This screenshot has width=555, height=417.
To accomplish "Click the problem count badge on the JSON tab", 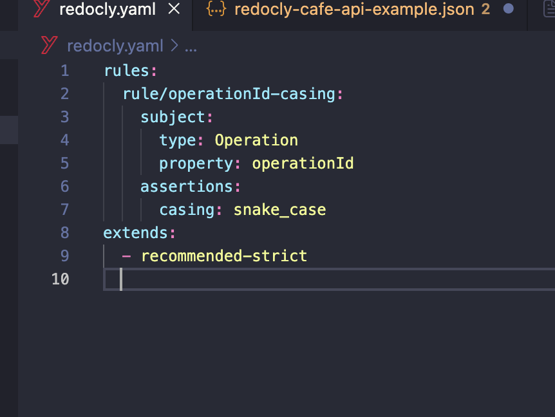I will coord(485,10).
